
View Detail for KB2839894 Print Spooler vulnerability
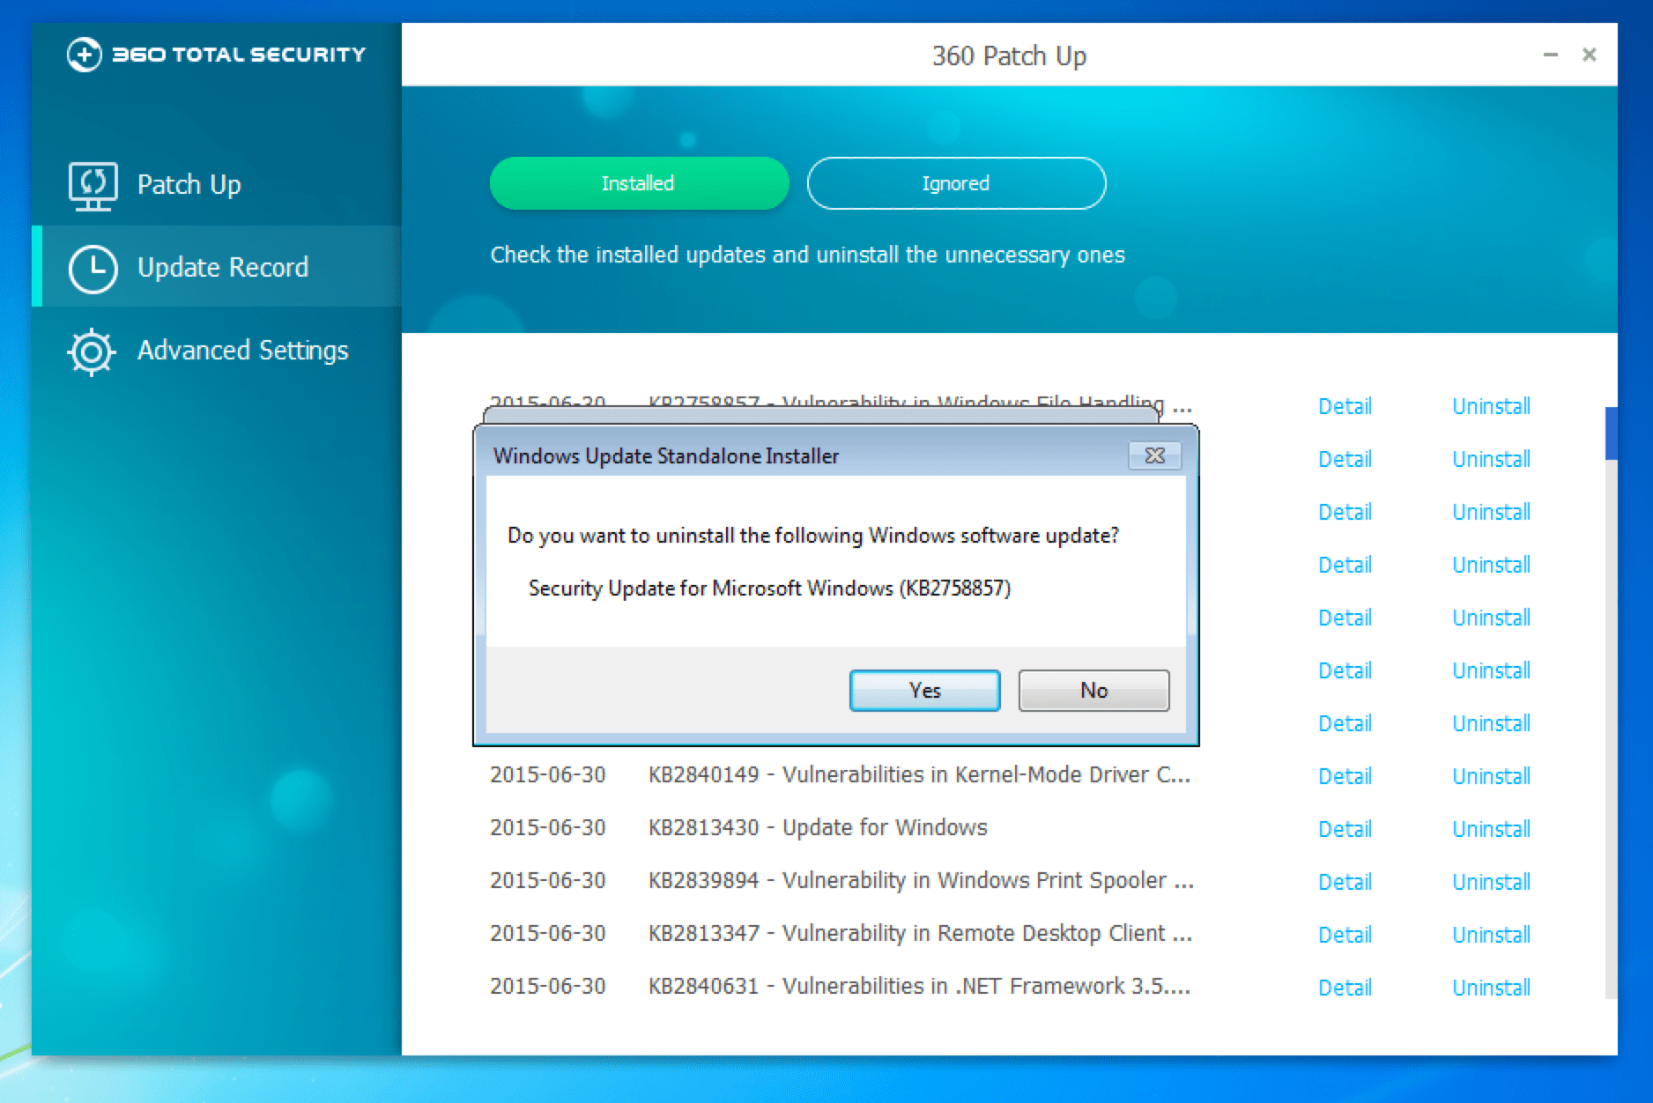click(1345, 881)
